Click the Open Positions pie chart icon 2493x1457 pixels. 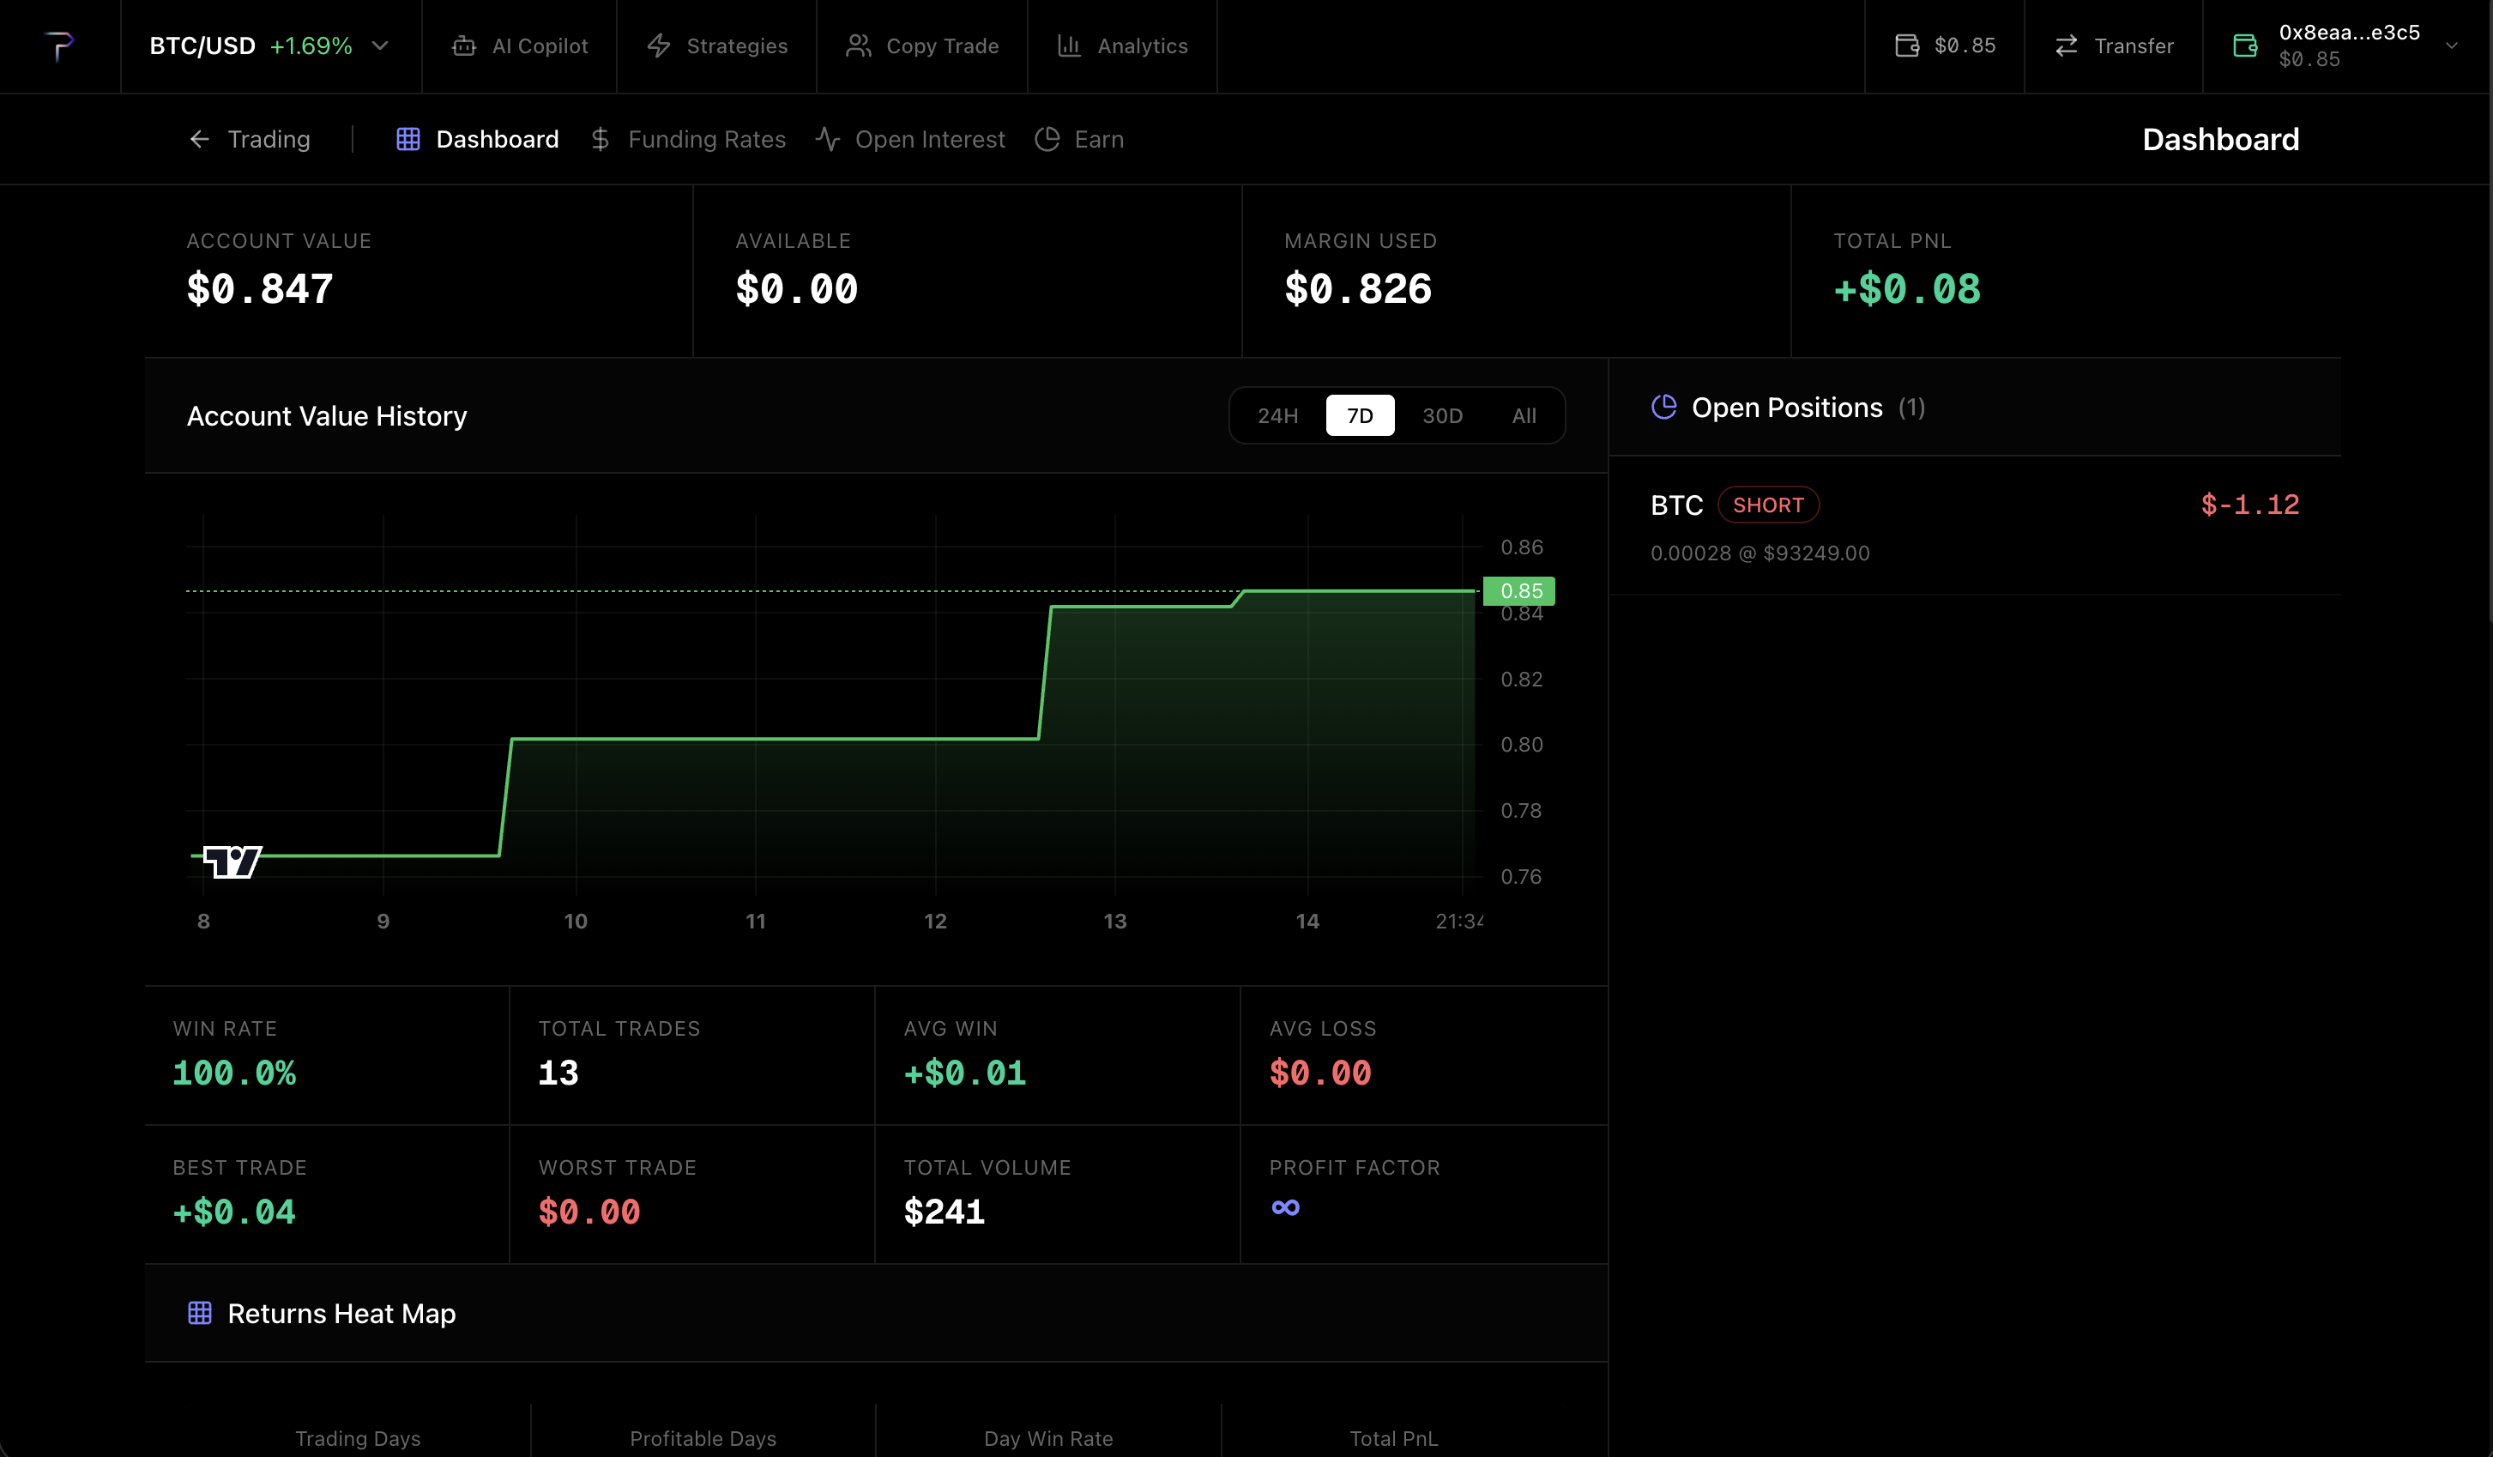(x=1665, y=407)
